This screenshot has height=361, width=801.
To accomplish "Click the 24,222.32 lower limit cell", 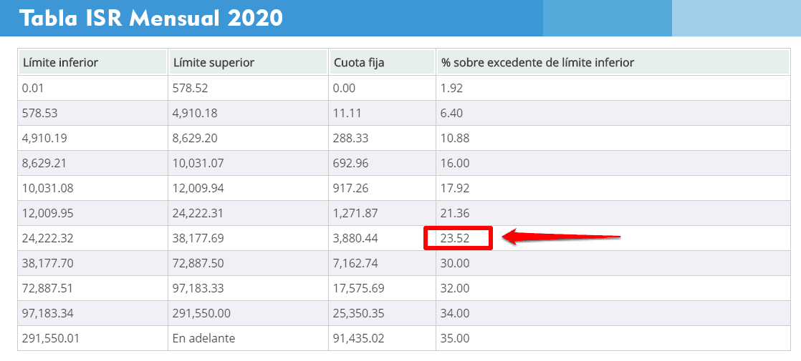I will click(x=92, y=238).
